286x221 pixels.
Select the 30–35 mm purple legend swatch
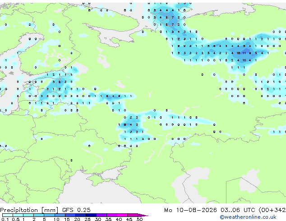101,215
